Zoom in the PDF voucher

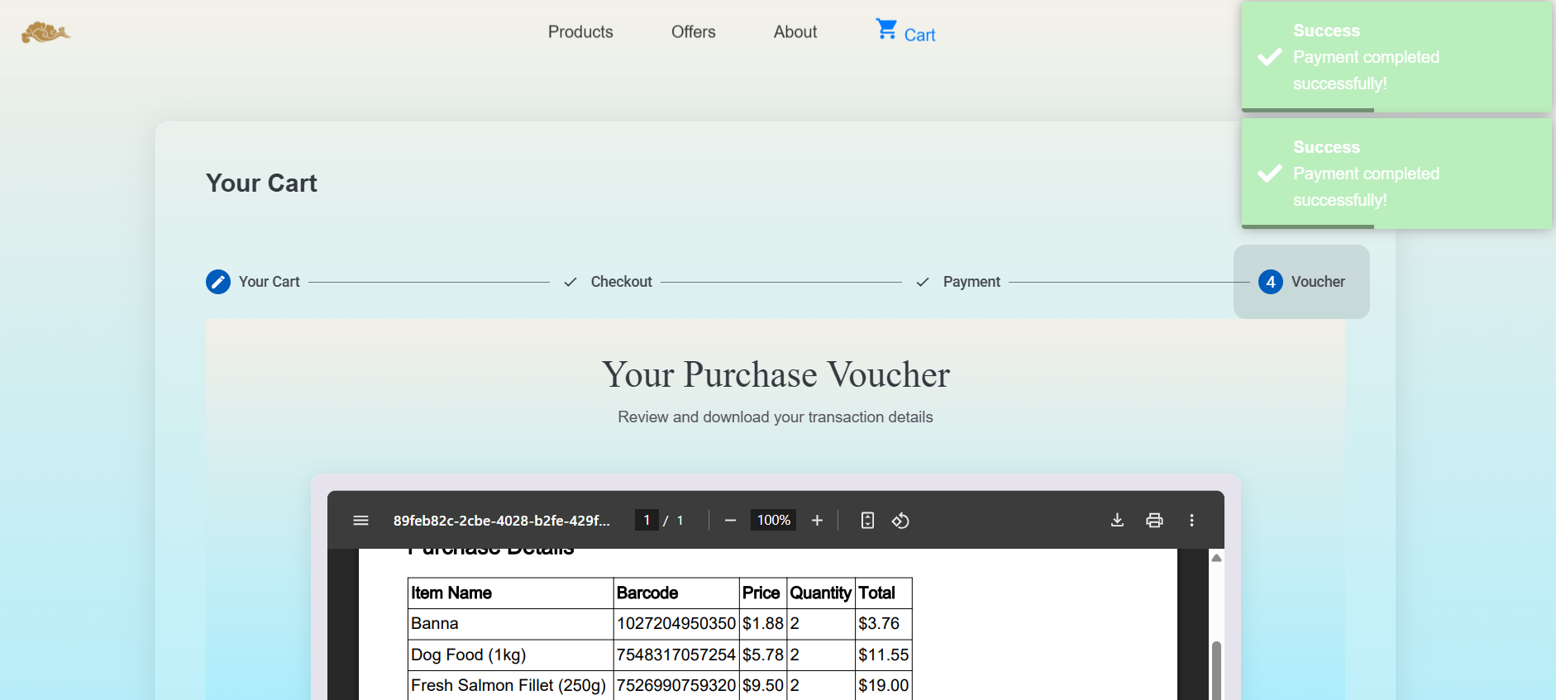[817, 521]
